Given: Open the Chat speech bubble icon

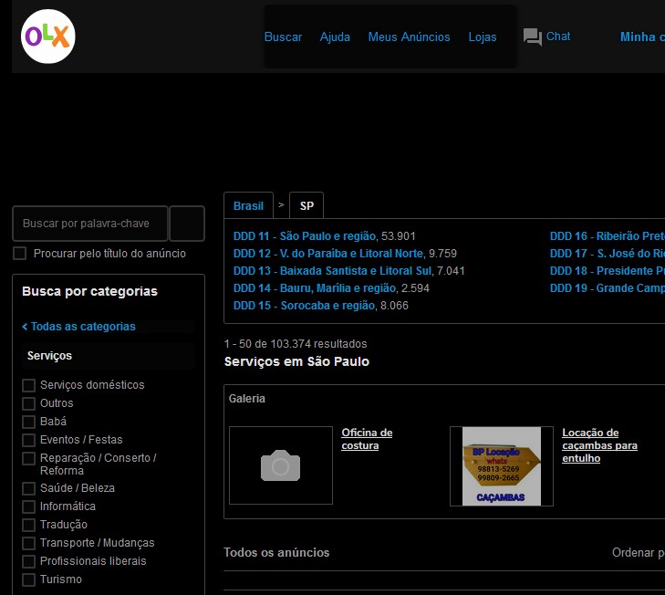Looking at the screenshot, I should tap(532, 37).
